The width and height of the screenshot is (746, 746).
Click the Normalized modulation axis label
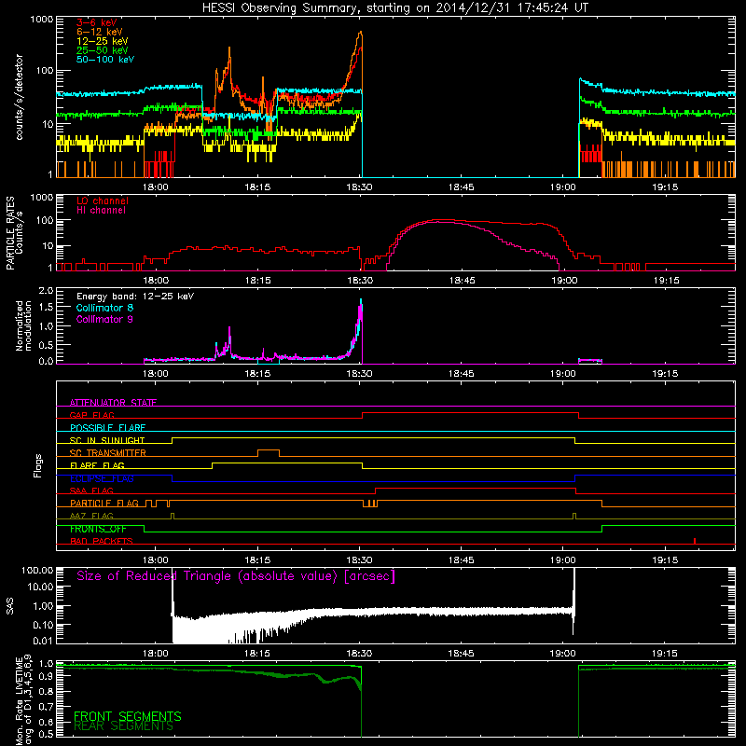tap(23, 325)
